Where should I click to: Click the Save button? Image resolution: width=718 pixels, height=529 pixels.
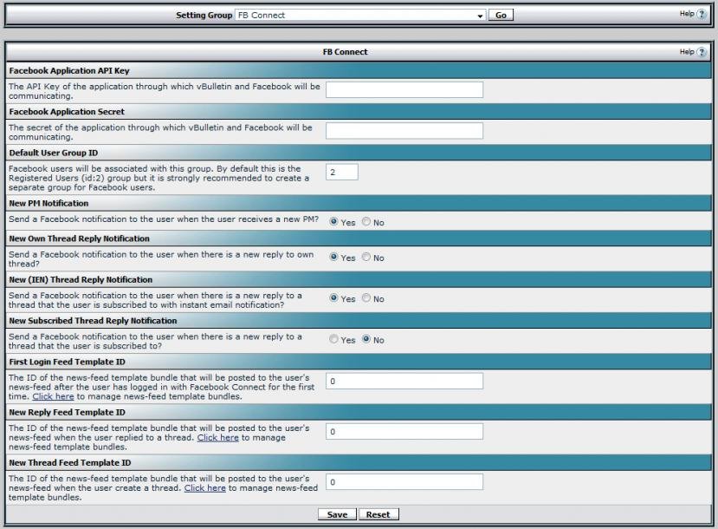tap(337, 514)
